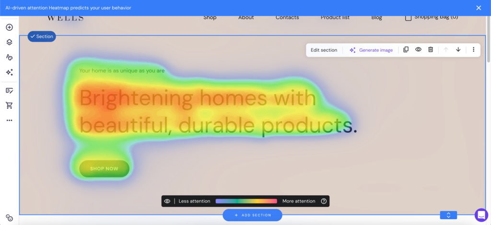Open section toolbar three-dot menu
The height and width of the screenshot is (225, 491).
473,49
